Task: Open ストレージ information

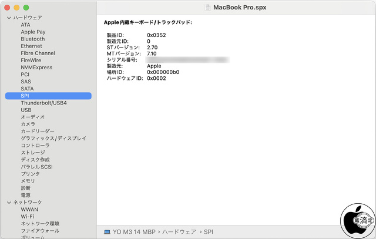Action: [x=33, y=153]
